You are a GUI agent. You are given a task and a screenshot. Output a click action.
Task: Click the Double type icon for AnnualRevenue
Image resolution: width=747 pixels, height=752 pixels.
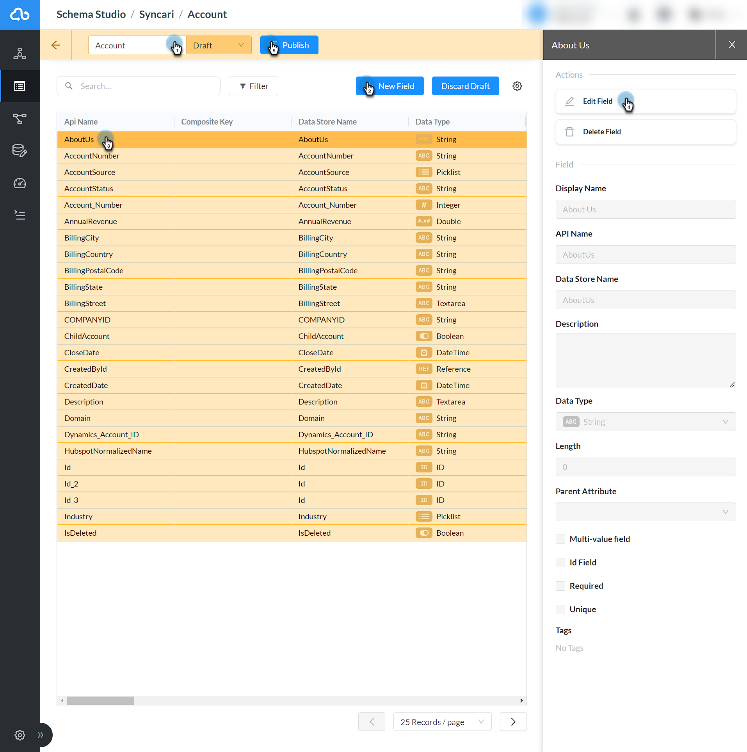424,221
